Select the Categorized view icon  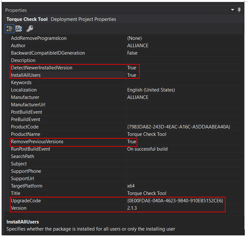(x=9, y=29)
